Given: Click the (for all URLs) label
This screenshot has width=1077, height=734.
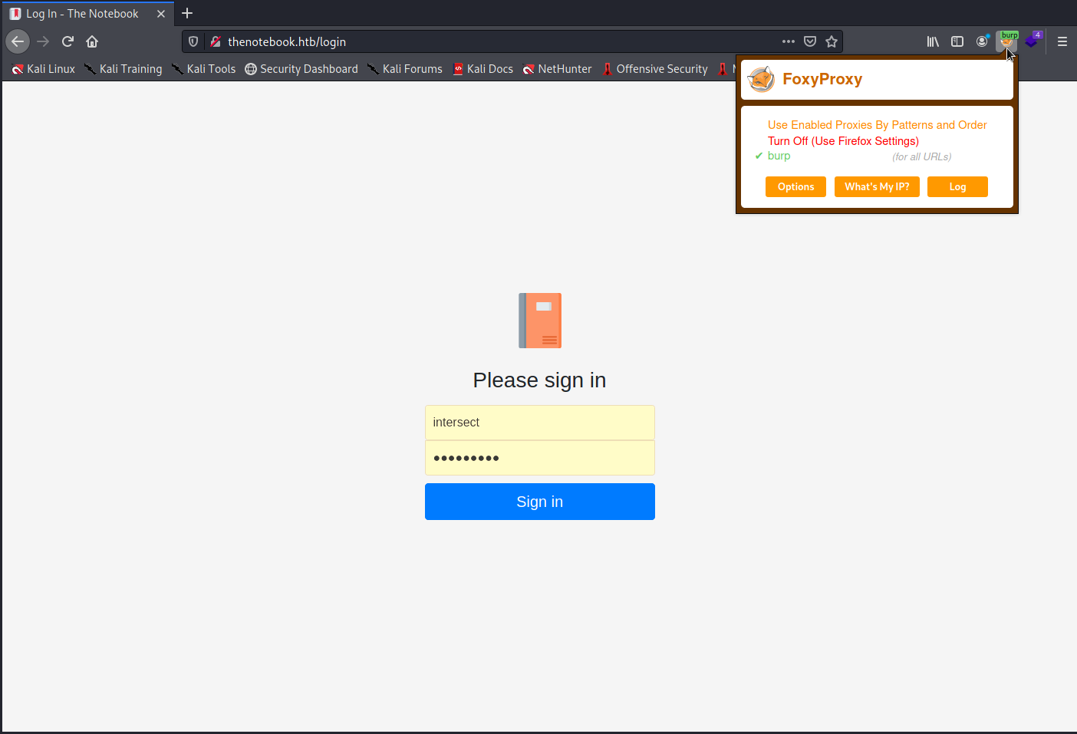Looking at the screenshot, I should click(921, 156).
